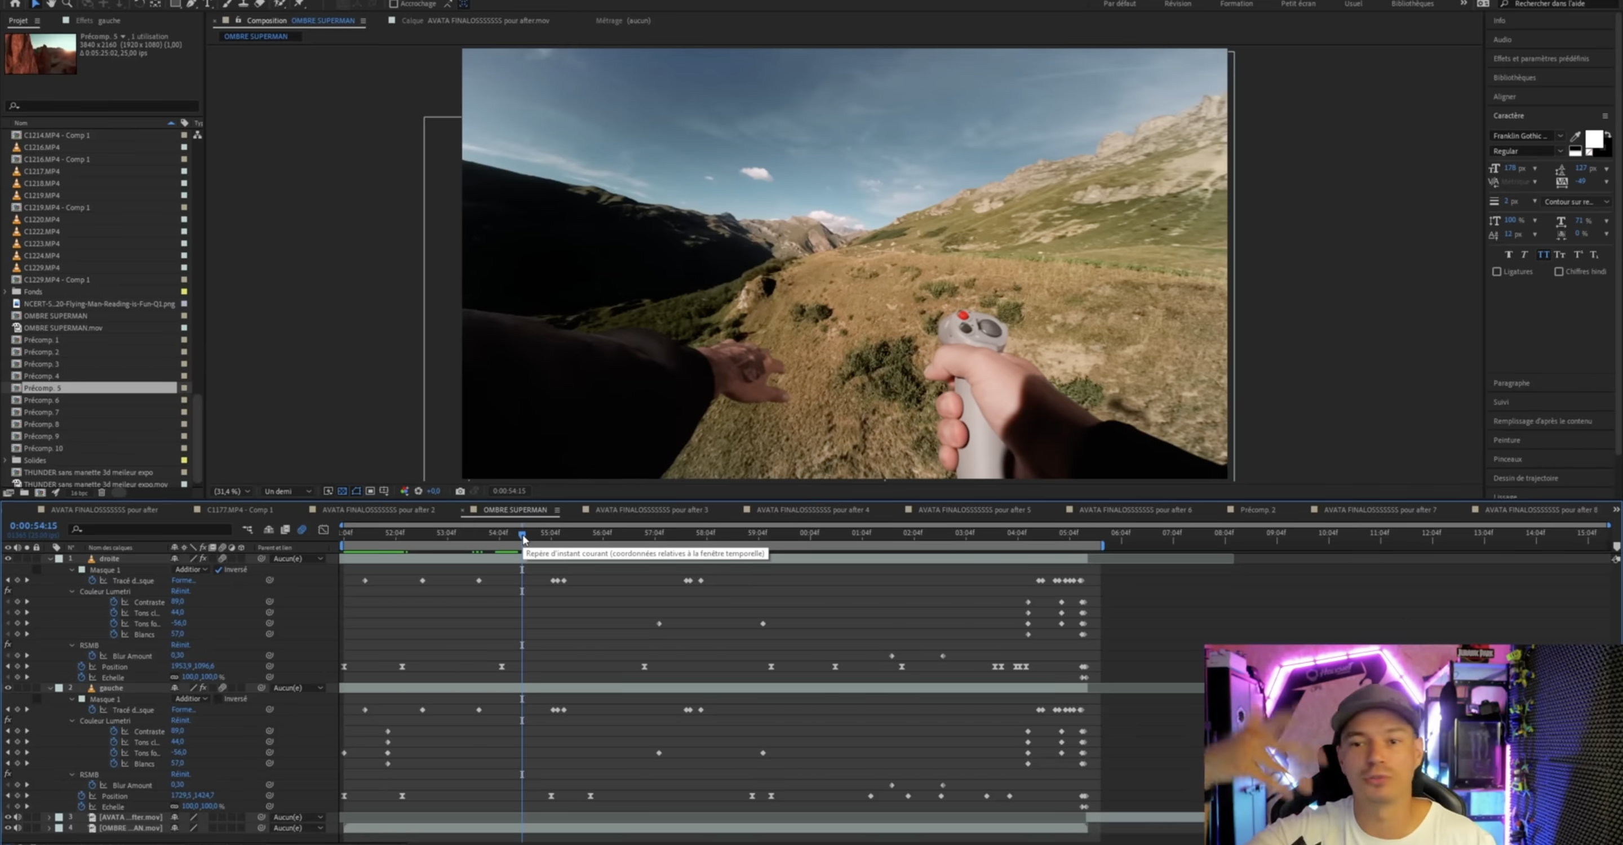Image resolution: width=1623 pixels, height=845 pixels.
Task: Check the Chiffres hindi checkbox
Action: (1559, 272)
